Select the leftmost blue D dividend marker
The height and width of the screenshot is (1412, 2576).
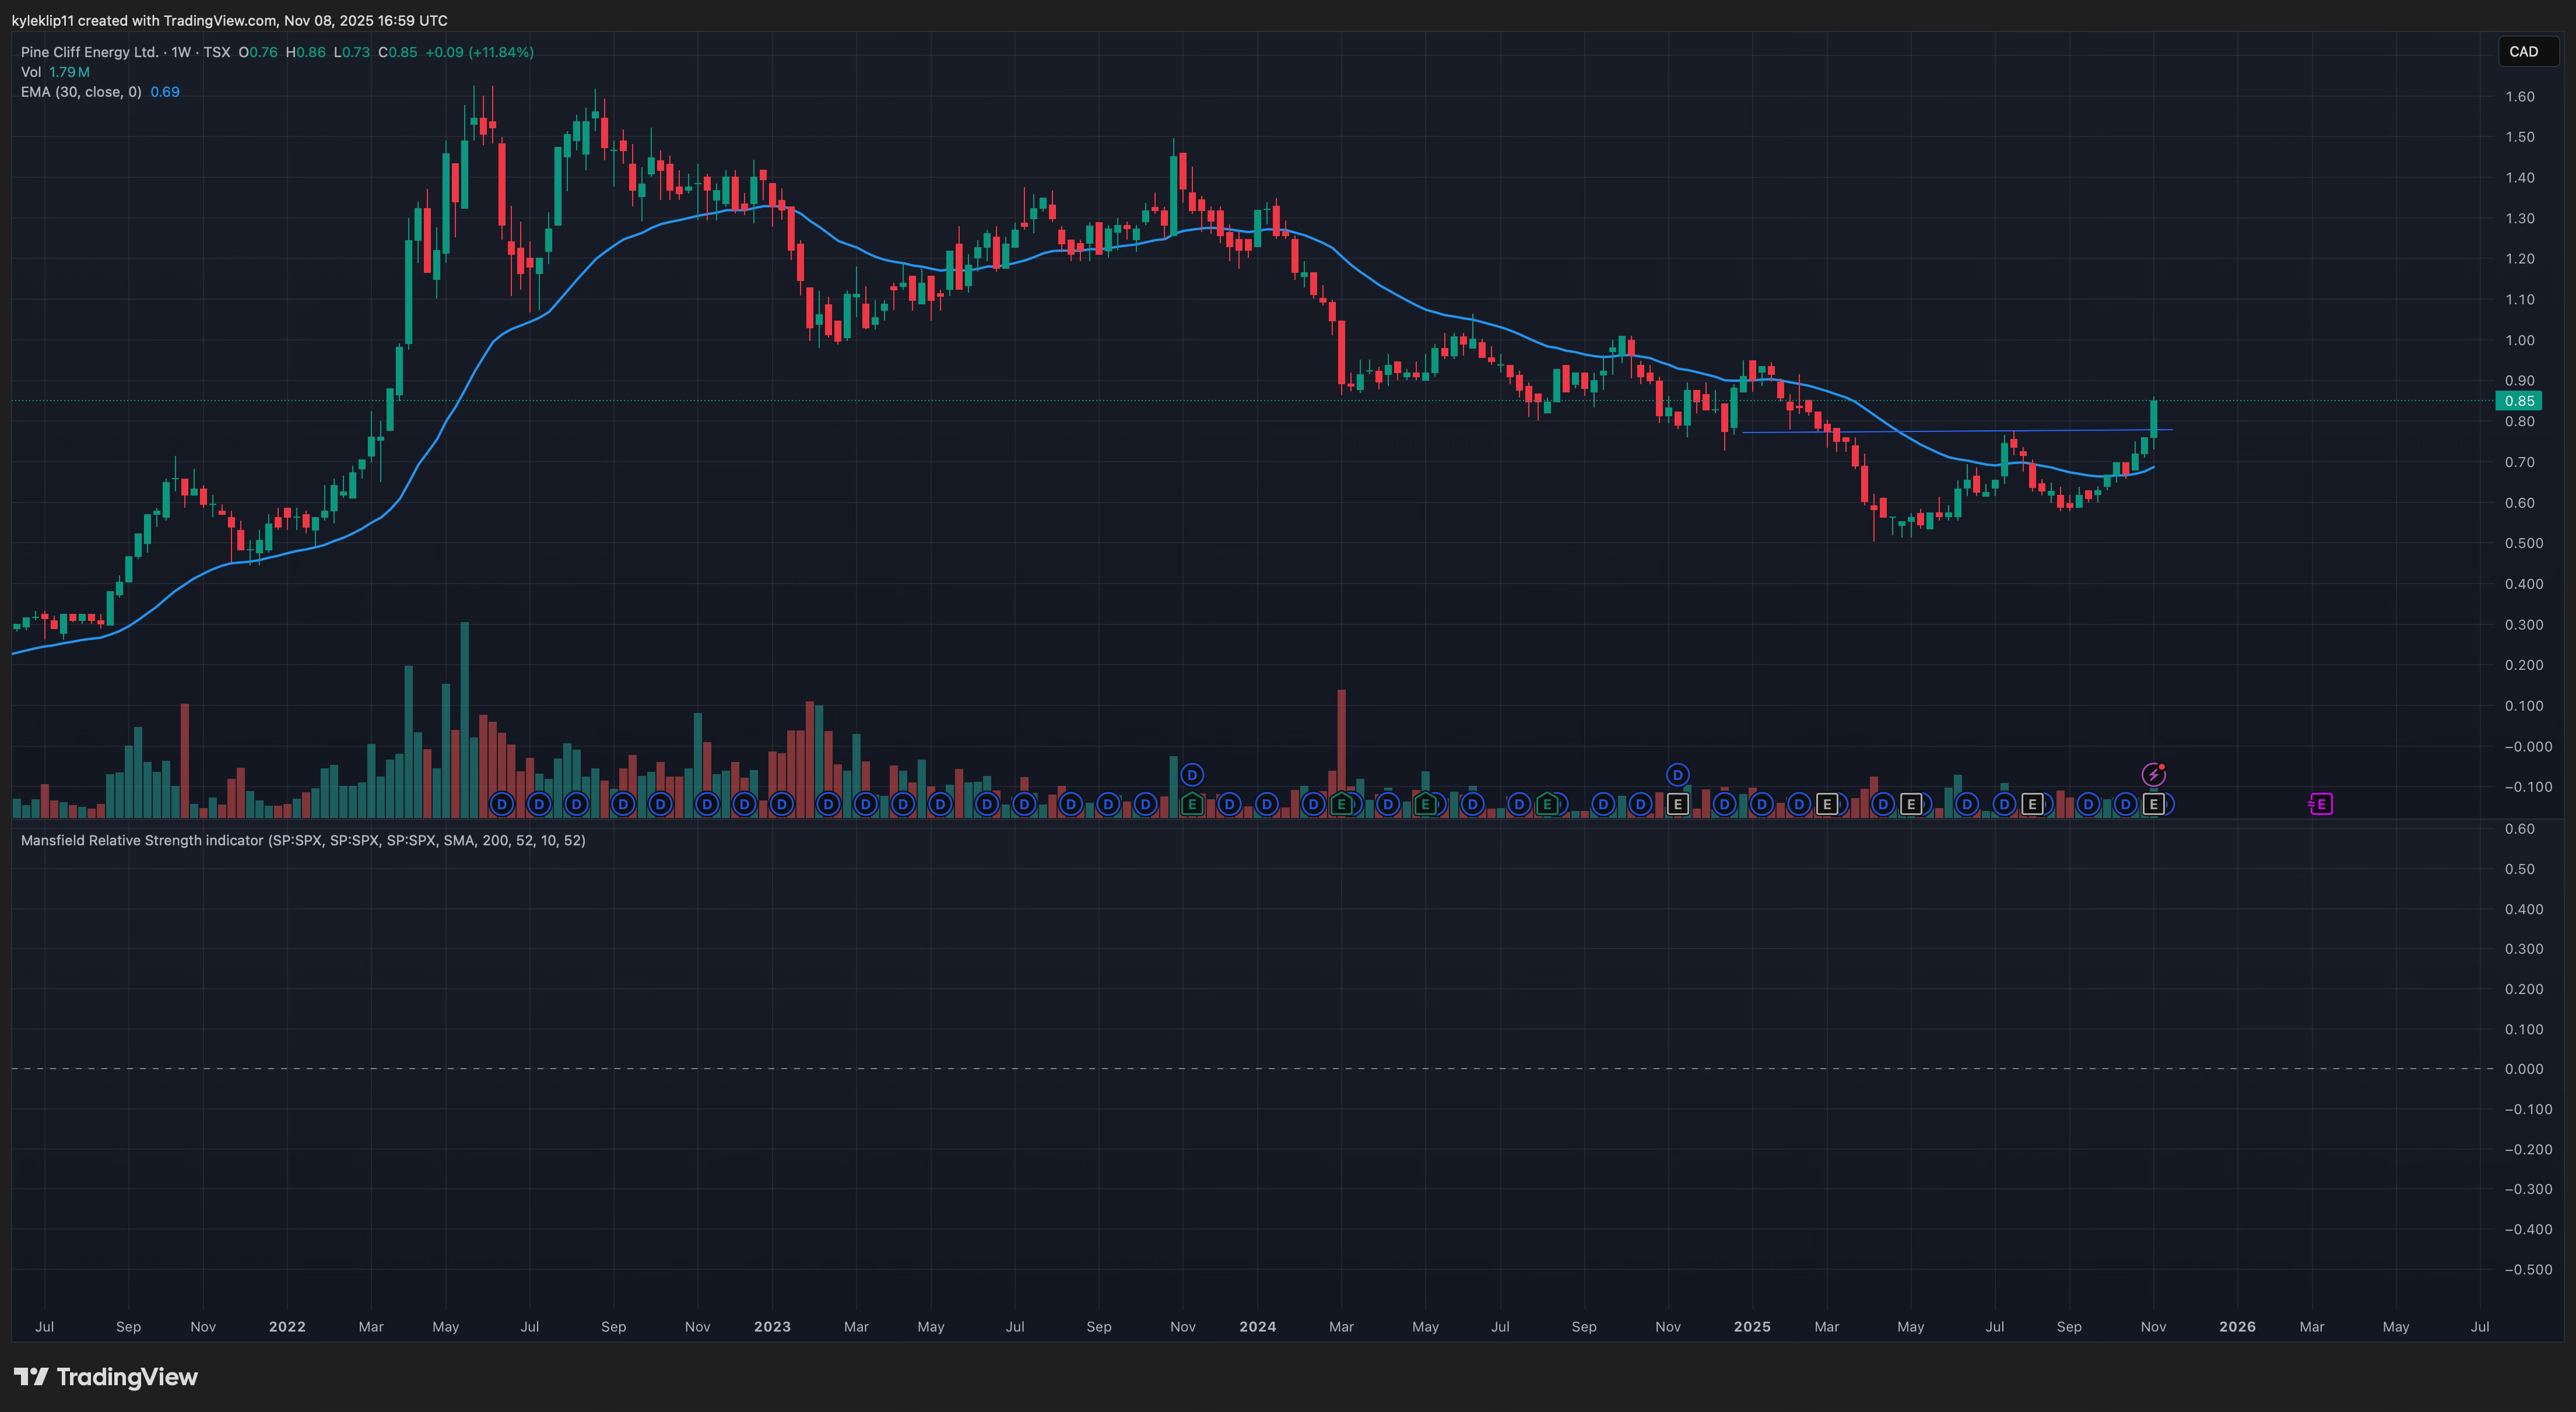coord(502,804)
